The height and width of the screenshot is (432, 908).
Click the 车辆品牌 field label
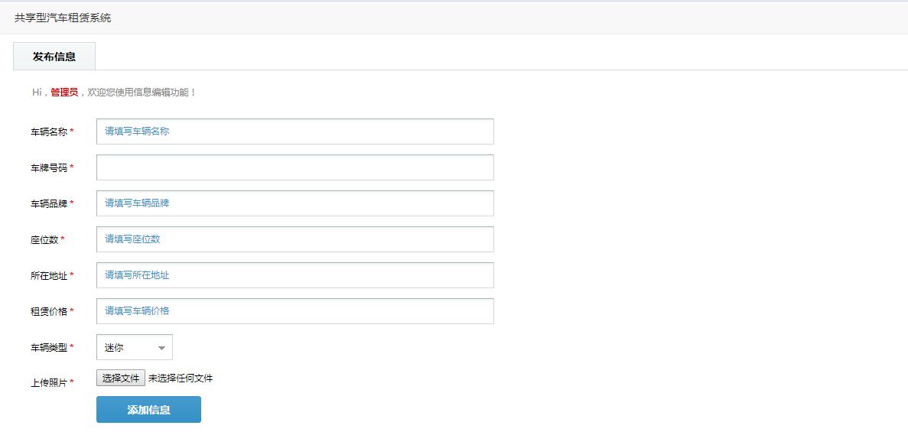[49, 204]
